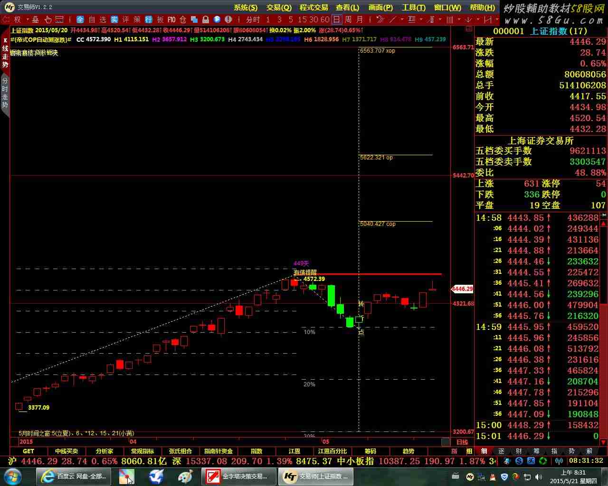The image size is (608, 486).
Task: Select the 60 minute period
Action: tap(325, 19)
